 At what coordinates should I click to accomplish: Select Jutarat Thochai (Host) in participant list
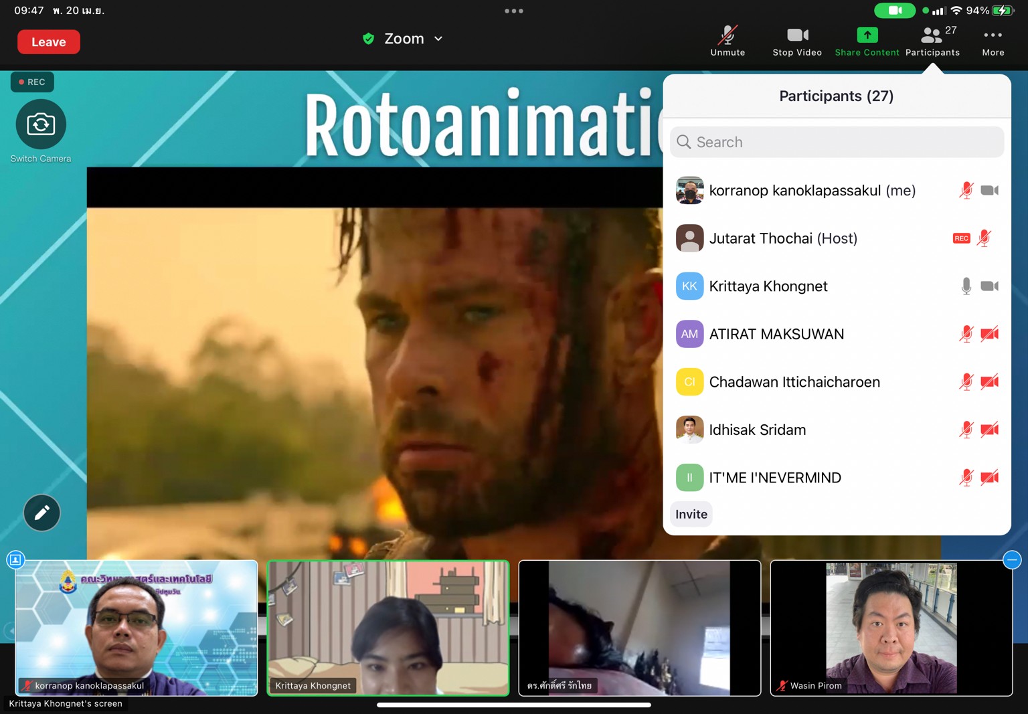pos(782,238)
